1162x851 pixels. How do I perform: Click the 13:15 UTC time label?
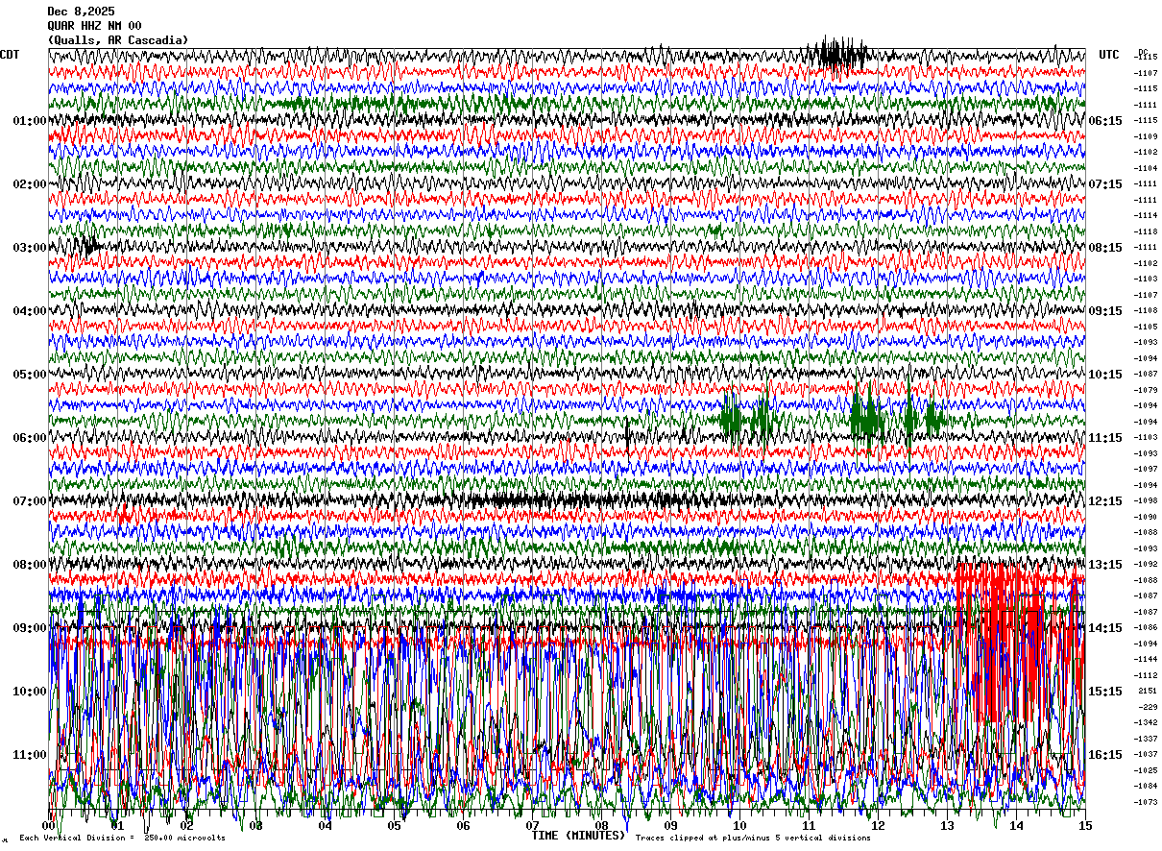click(x=1106, y=565)
